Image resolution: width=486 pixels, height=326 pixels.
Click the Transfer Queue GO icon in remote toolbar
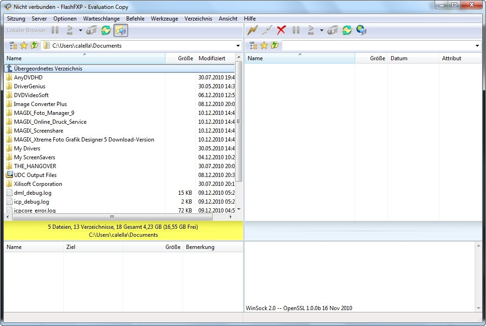point(311,30)
